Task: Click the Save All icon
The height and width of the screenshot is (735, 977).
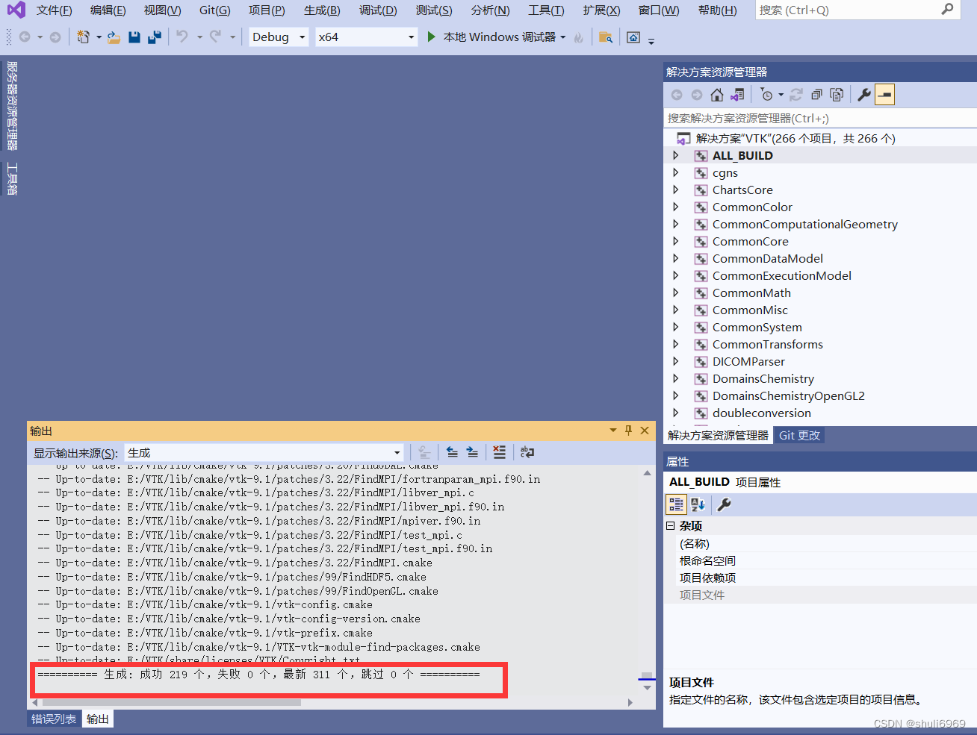Action: 155,37
